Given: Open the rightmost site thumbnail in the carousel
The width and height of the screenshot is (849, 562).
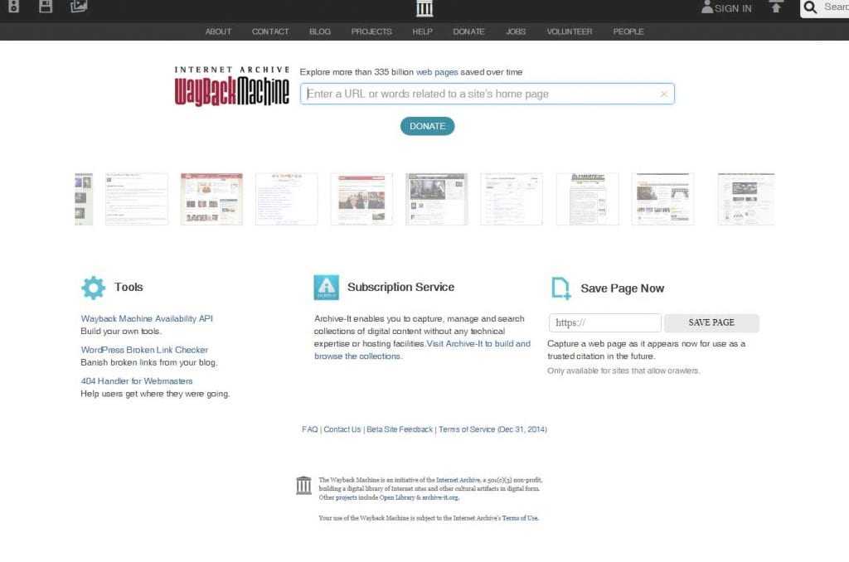Looking at the screenshot, I should tap(746, 199).
